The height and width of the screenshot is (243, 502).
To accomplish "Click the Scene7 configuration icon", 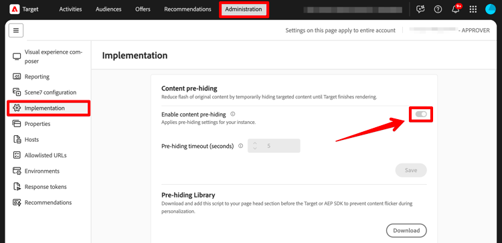I will [x=16, y=92].
